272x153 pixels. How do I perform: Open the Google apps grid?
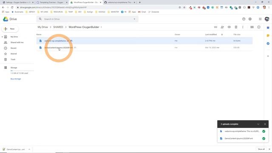pyautogui.click(x=260, y=19)
